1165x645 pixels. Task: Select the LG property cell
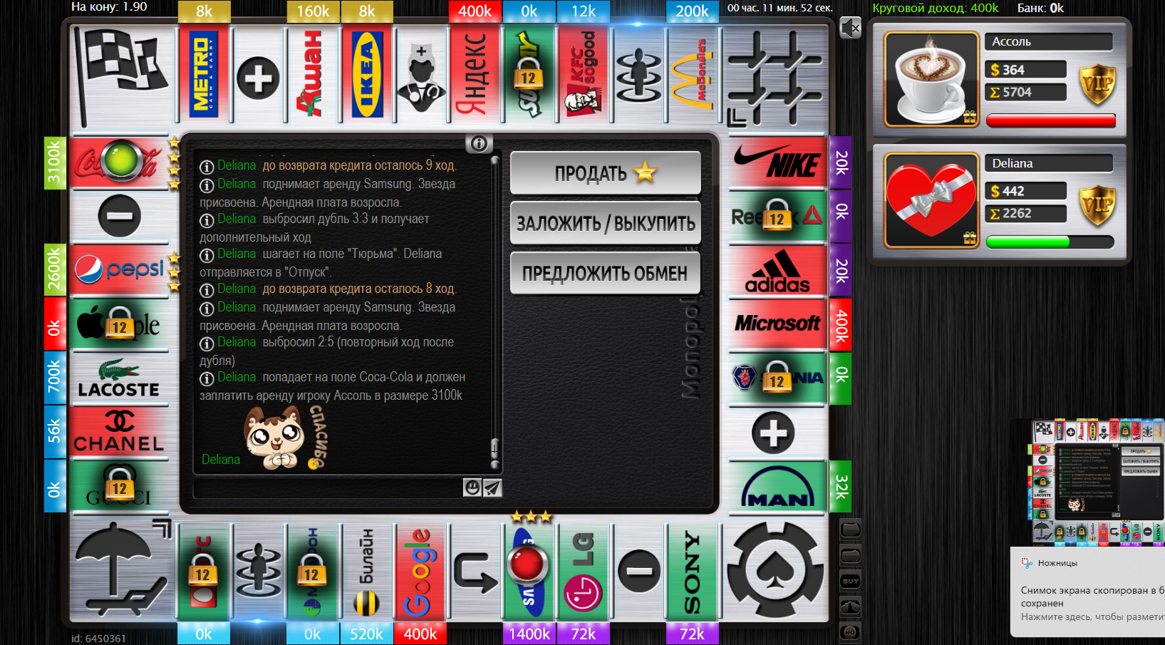[x=583, y=572]
